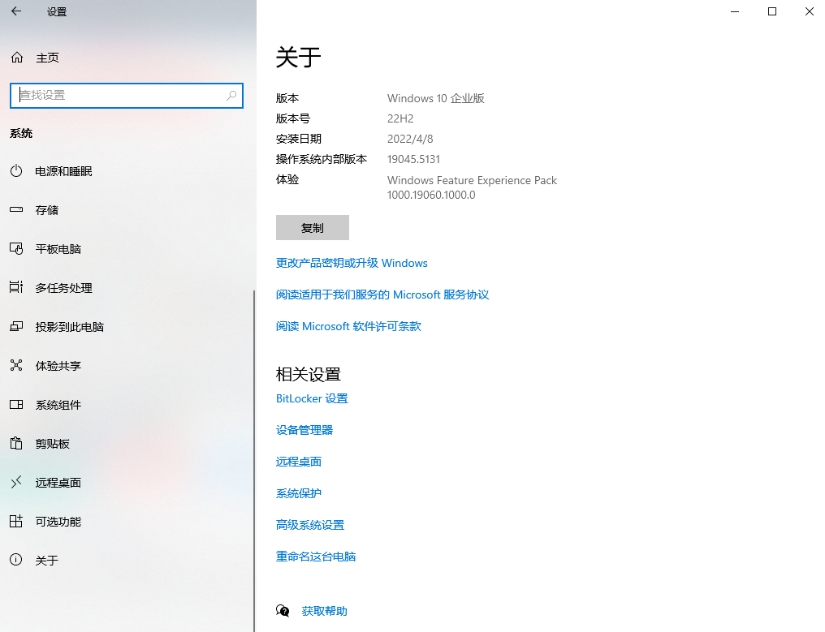The image size is (825, 632).
Task: Select the 电源和睡眠 power icon in sidebar
Action: click(x=17, y=171)
